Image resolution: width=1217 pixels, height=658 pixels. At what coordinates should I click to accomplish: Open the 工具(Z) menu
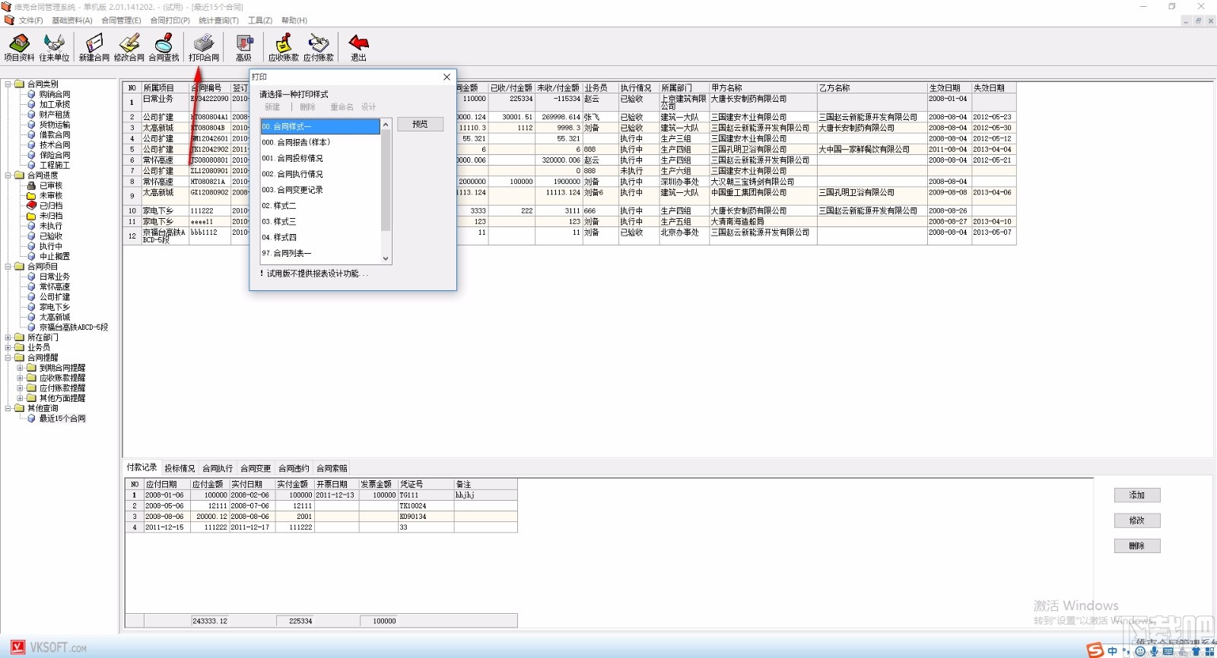[x=260, y=21]
